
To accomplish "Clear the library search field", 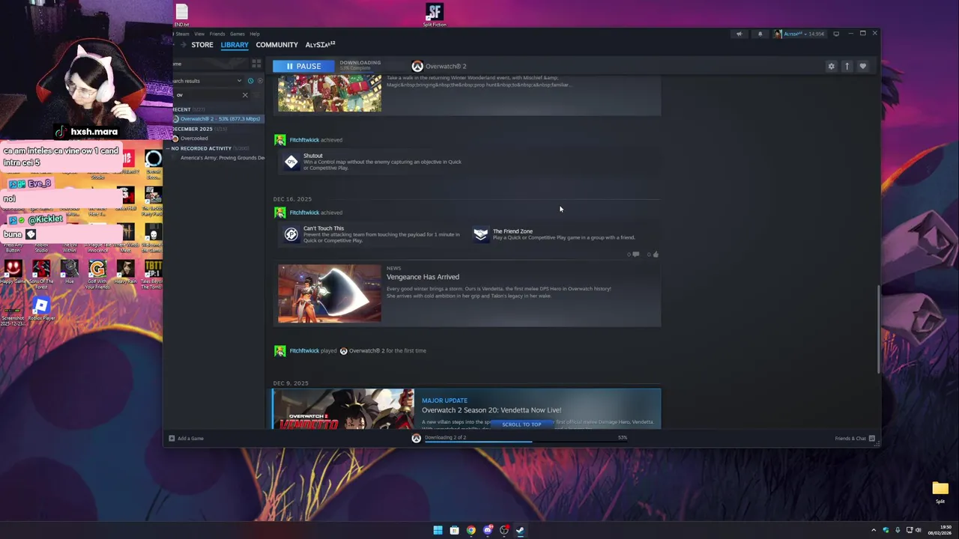I will [245, 95].
